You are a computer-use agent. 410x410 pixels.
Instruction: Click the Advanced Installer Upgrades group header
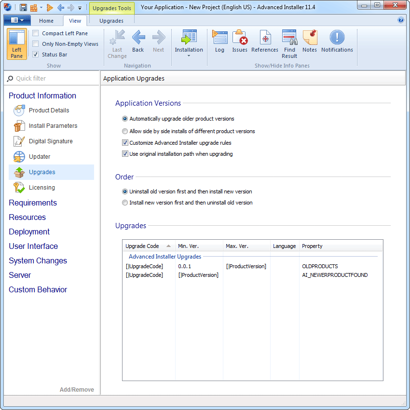(165, 257)
